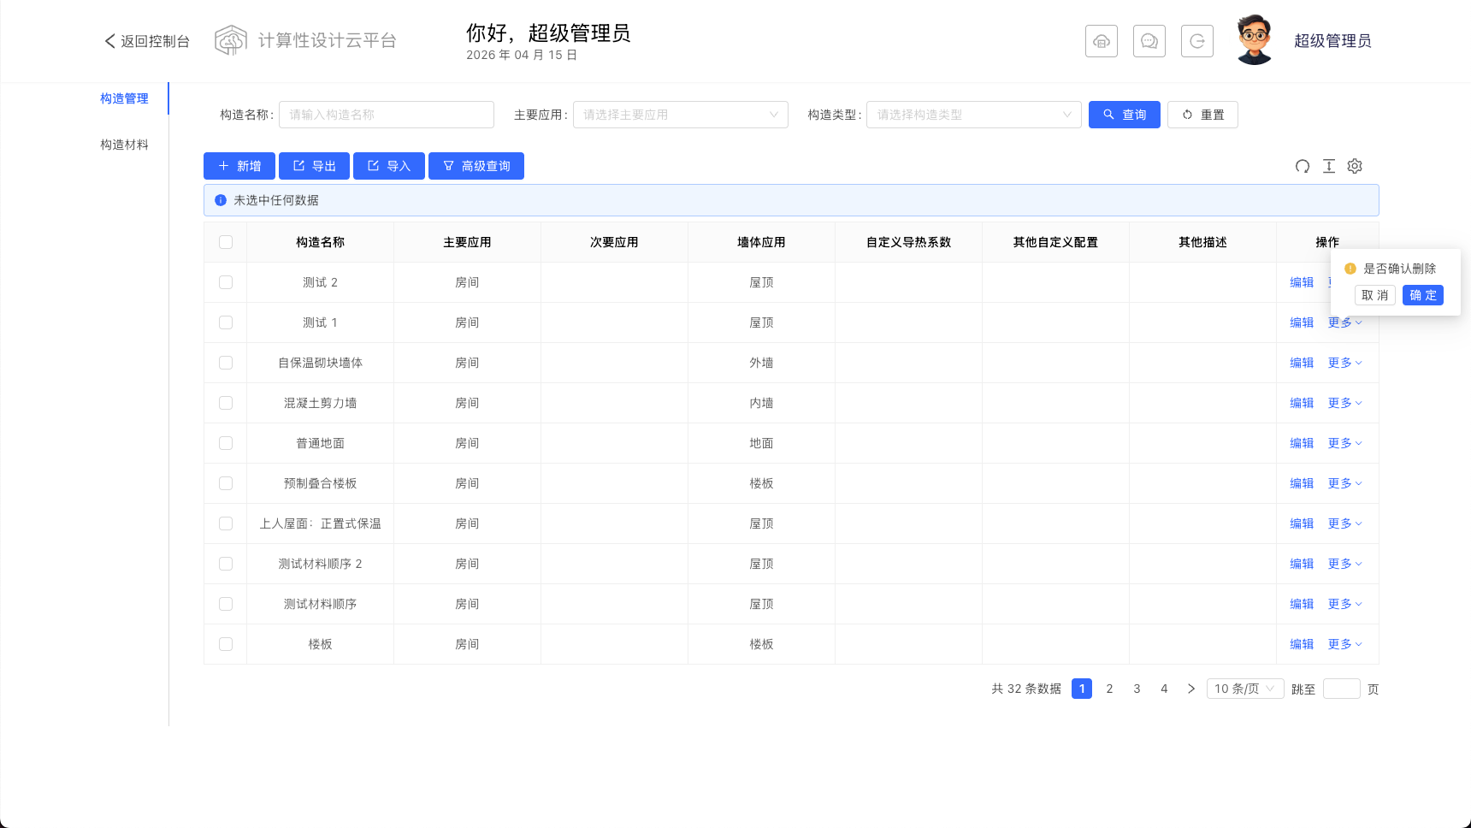Open the column settings gear icon

(1355, 166)
